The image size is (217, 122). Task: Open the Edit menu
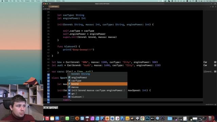[x=14, y=1]
